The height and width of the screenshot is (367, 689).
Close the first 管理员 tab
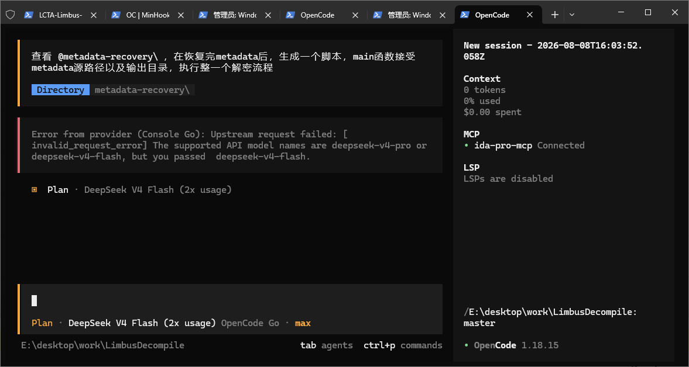(x=268, y=15)
